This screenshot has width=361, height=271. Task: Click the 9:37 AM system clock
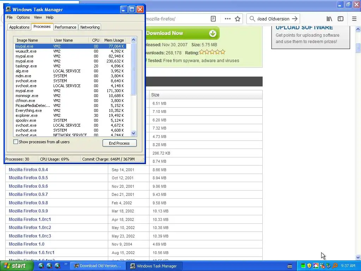click(x=348, y=266)
